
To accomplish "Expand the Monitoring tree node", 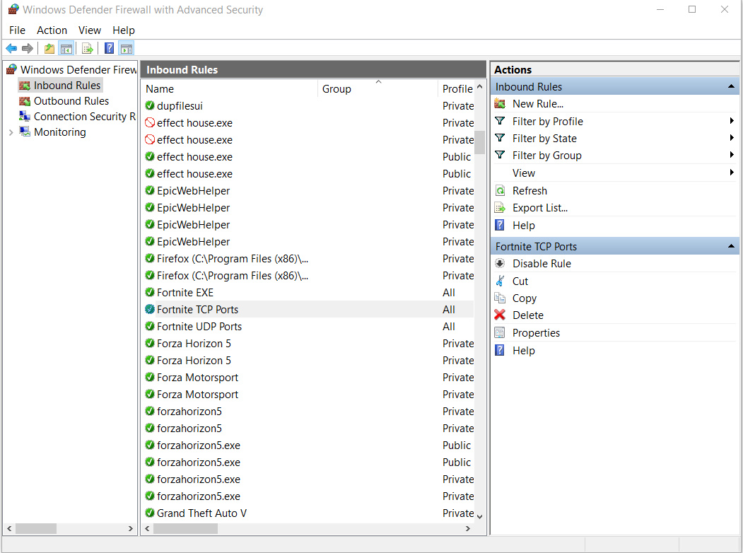I will tap(11, 132).
